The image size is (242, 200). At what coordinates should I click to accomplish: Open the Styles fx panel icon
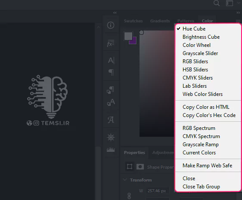click(x=111, y=43)
